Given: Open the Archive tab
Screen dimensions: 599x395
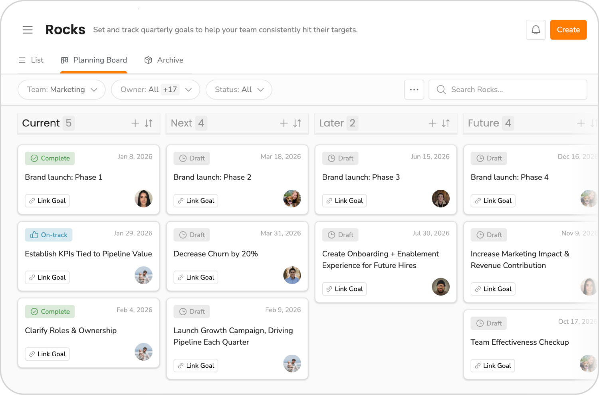Looking at the screenshot, I should 164,60.
